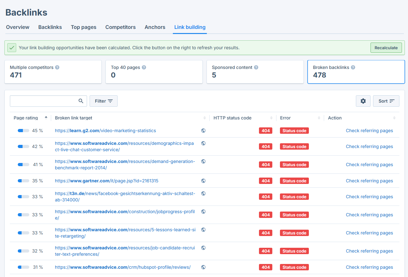Check referring pages for learn.g2.com
Image resolution: width=408 pixels, height=277 pixels.
[369, 130]
